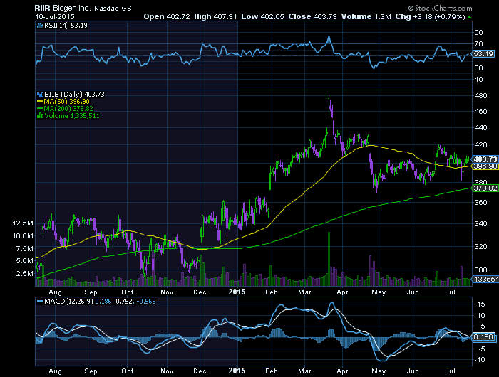Click the Nasdaq GS exchange label
The width and height of the screenshot is (499, 377).
113,9
